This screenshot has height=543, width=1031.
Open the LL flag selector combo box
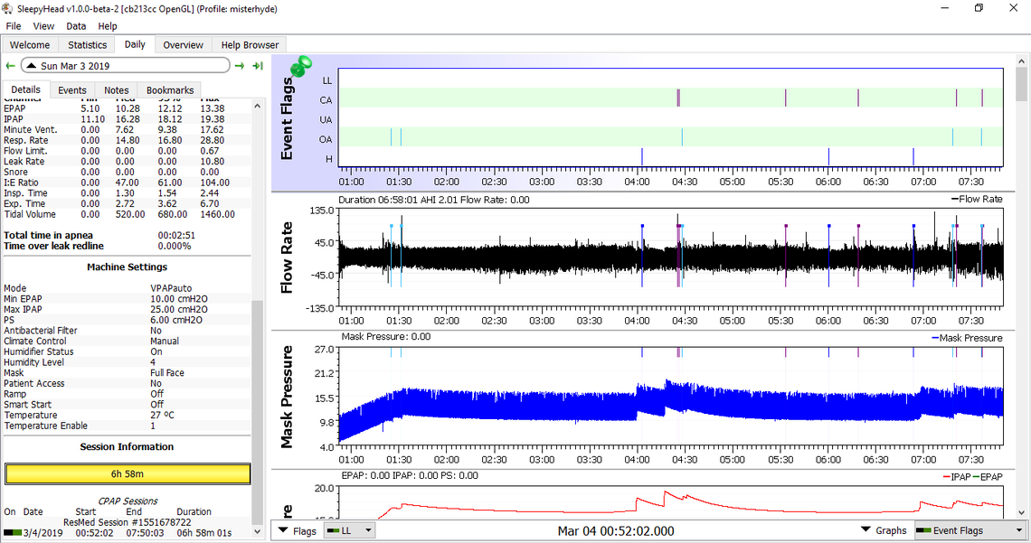coord(350,530)
